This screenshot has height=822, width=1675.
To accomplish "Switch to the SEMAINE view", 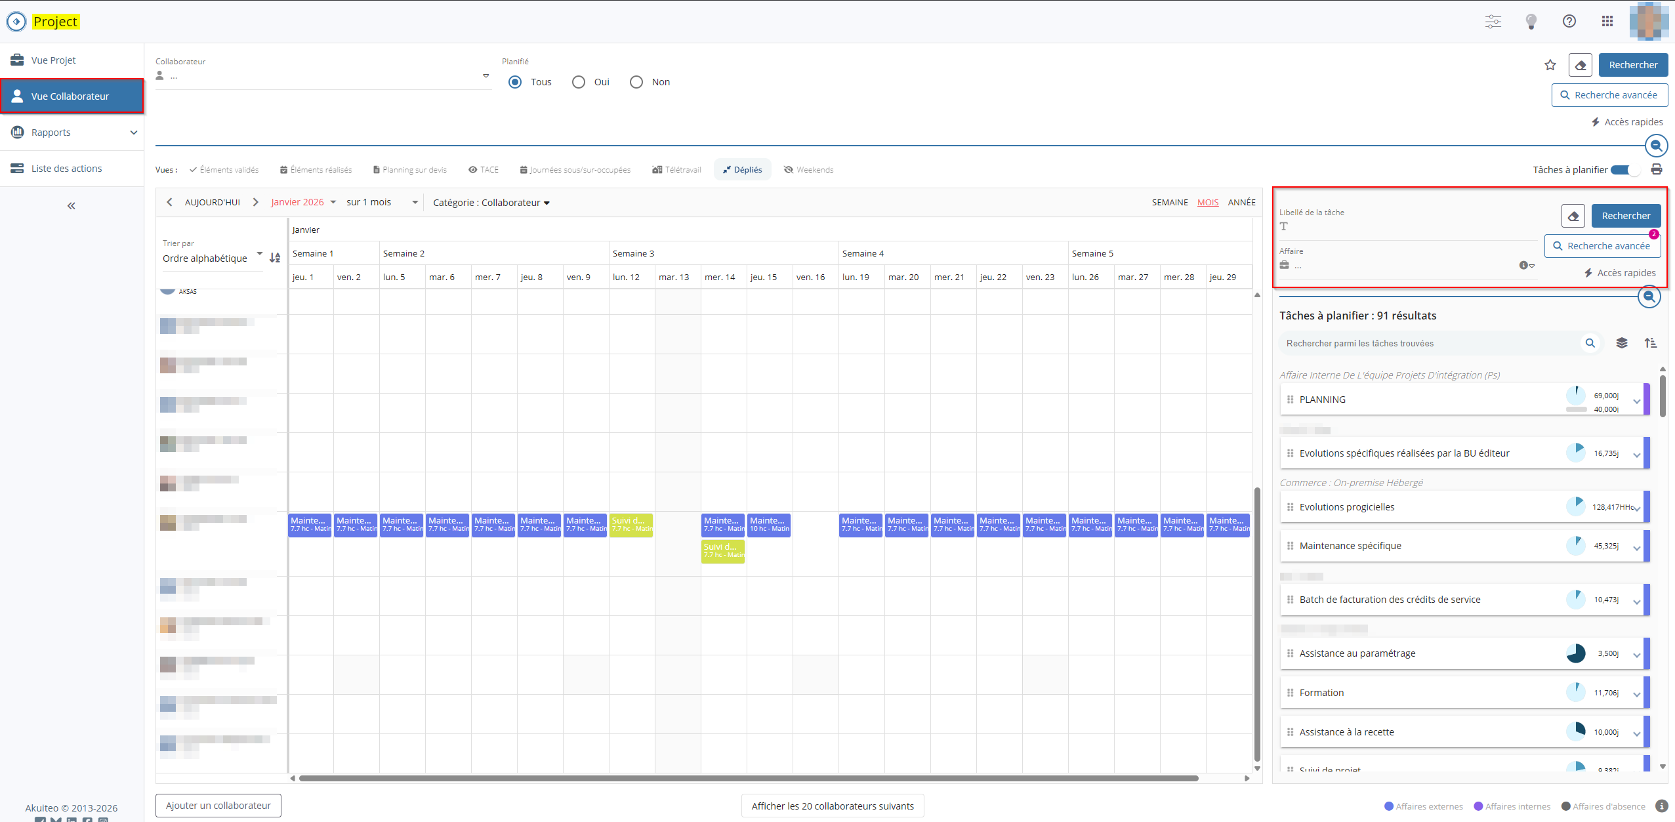I will coord(1169,202).
